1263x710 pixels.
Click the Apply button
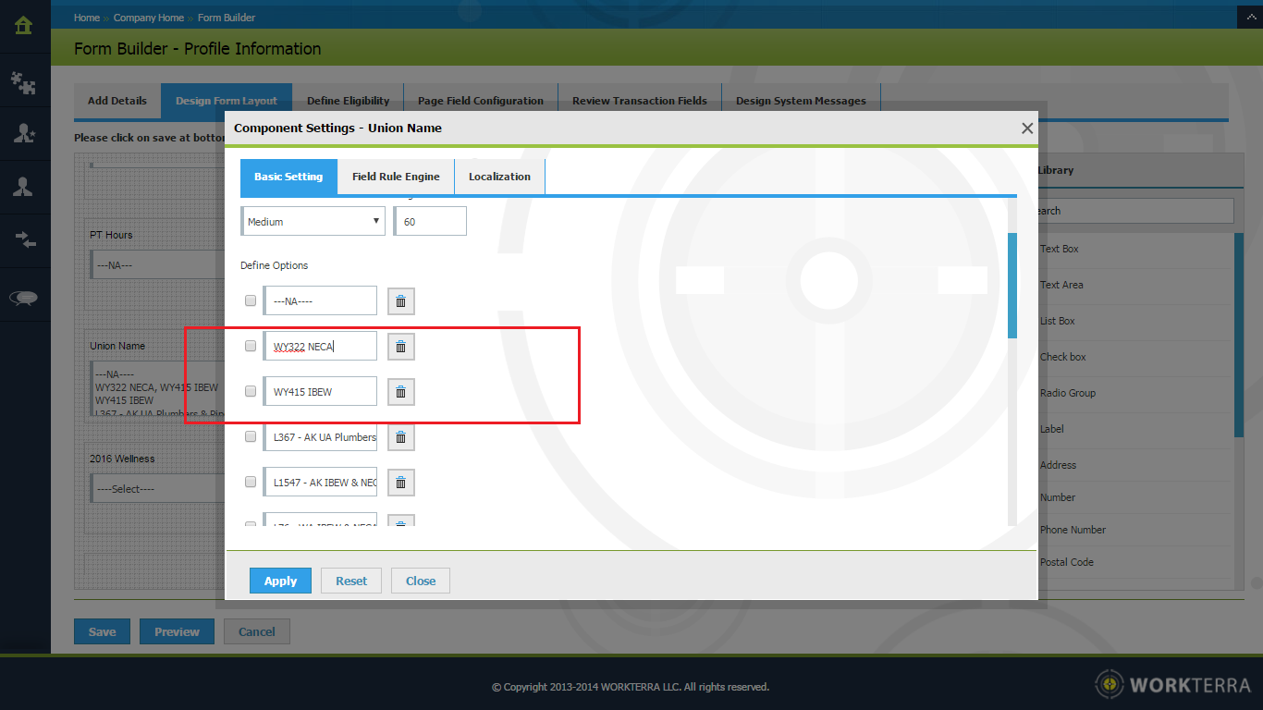click(280, 581)
